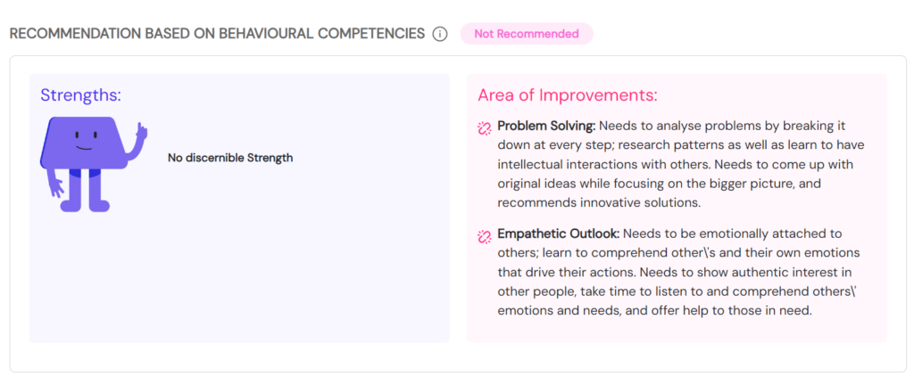Click the No discernible Strength text

coord(230,158)
